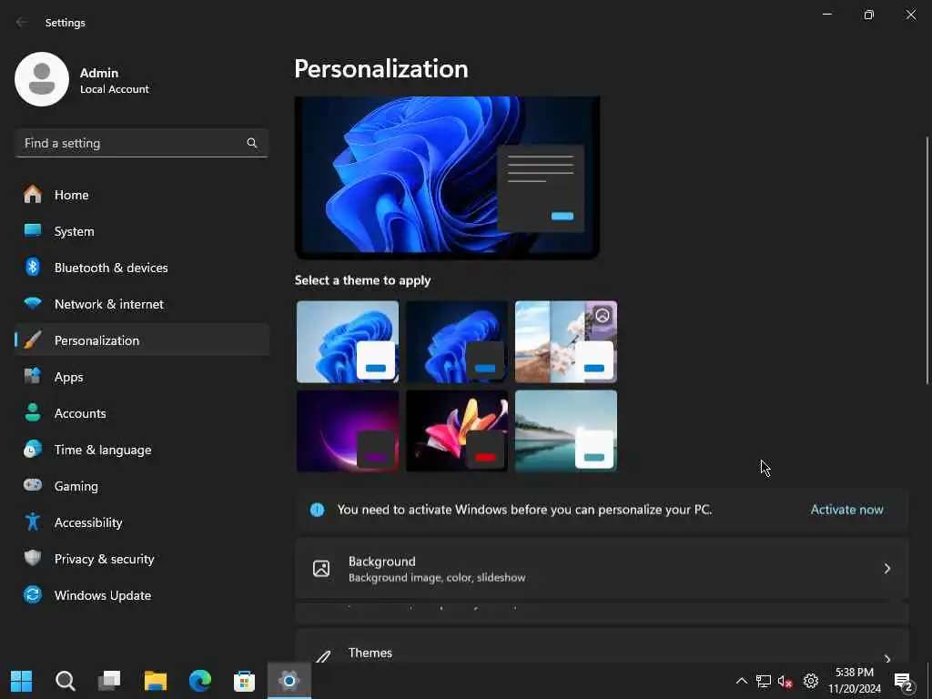The width and height of the screenshot is (932, 699).
Task: Launch Microsoft Edge from taskbar
Action: pyautogui.click(x=200, y=681)
